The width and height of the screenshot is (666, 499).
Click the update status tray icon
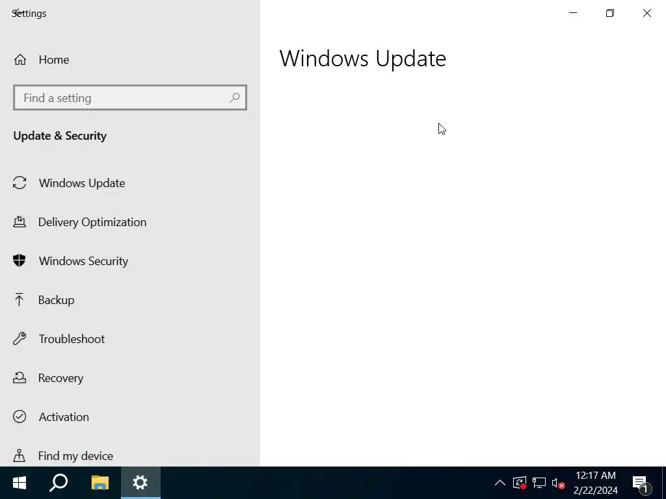[x=520, y=483]
